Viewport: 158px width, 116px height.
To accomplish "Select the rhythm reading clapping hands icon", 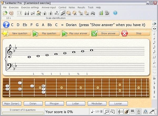I will (x=69, y=13).
